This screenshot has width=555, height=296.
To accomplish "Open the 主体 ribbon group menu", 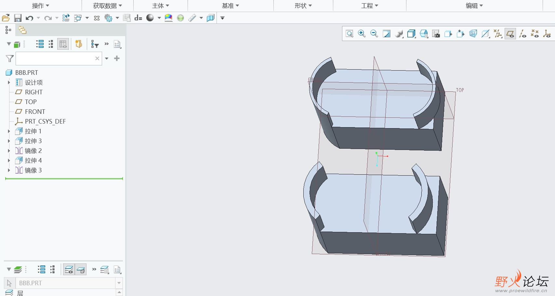I will tap(161, 6).
